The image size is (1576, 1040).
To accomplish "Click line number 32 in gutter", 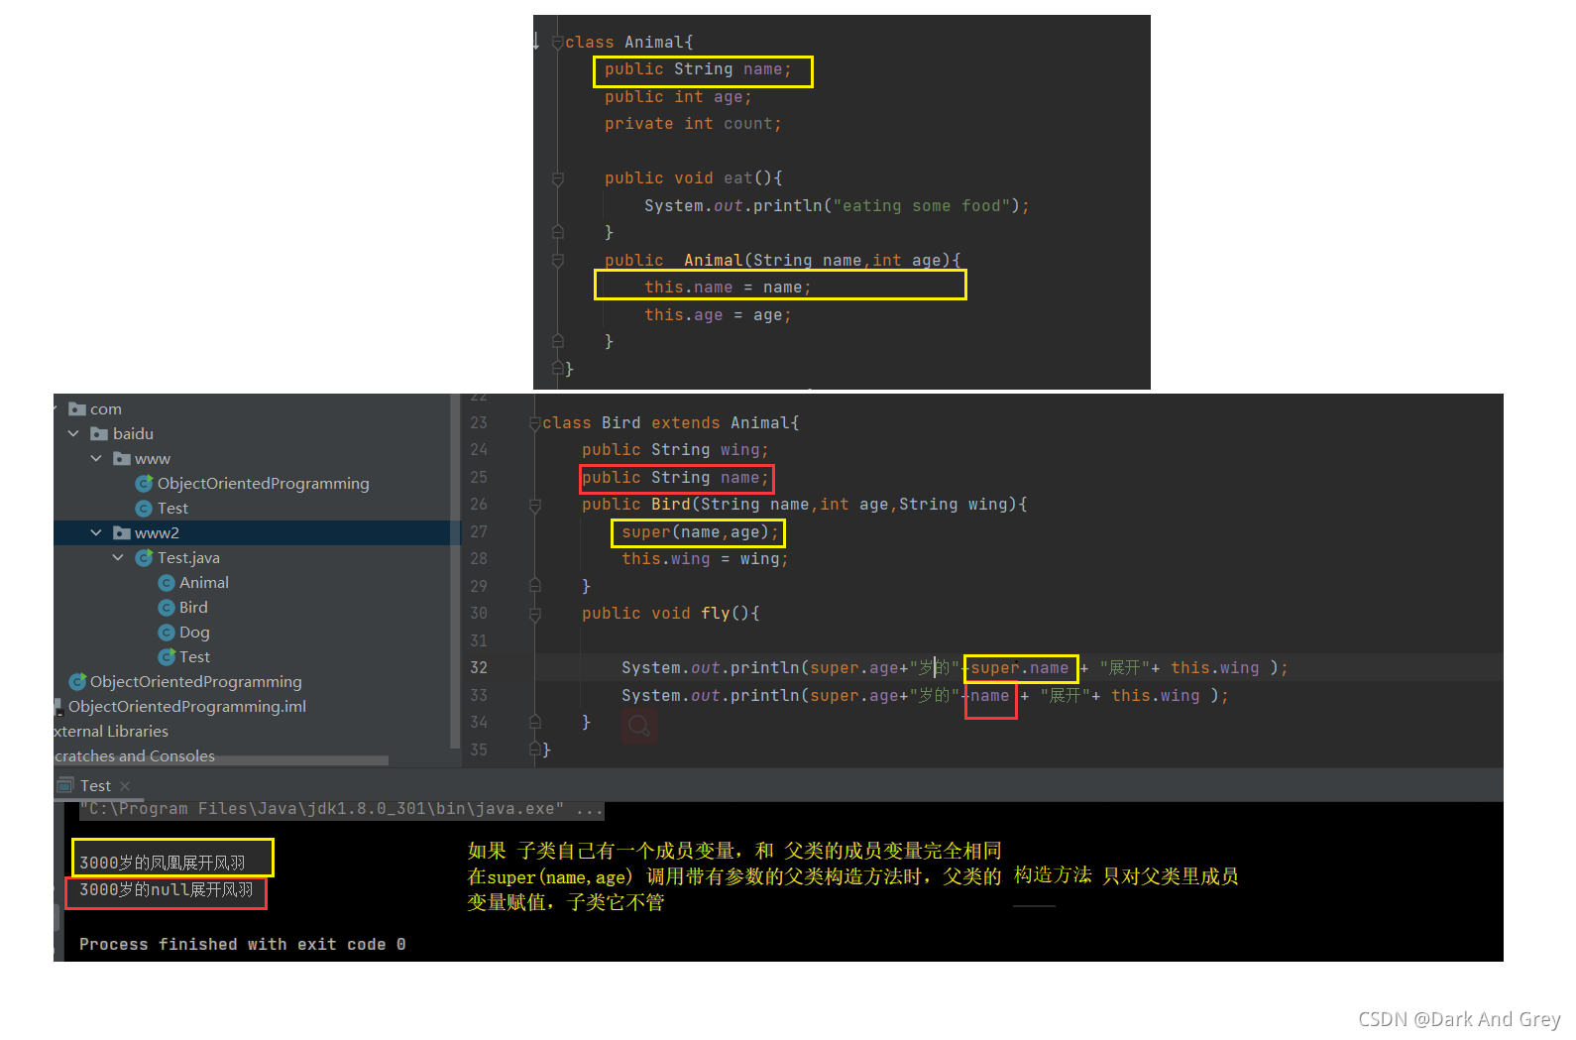I will 479,668.
